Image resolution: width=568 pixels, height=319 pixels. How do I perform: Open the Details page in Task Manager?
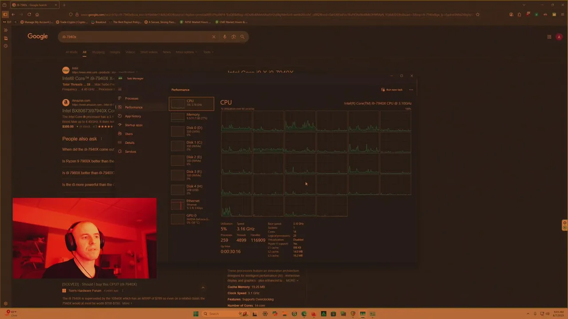pos(129,143)
